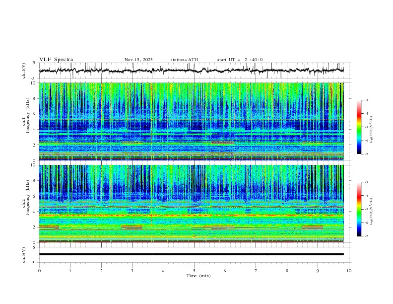Click the ch.3 flat voltage trace
This screenshot has width=393, height=304.
pyautogui.click(x=191, y=254)
